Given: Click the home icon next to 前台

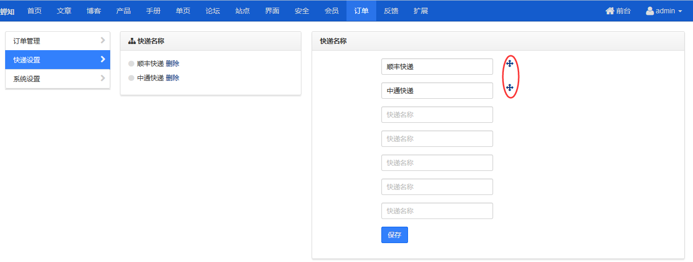Looking at the screenshot, I should click(609, 11).
